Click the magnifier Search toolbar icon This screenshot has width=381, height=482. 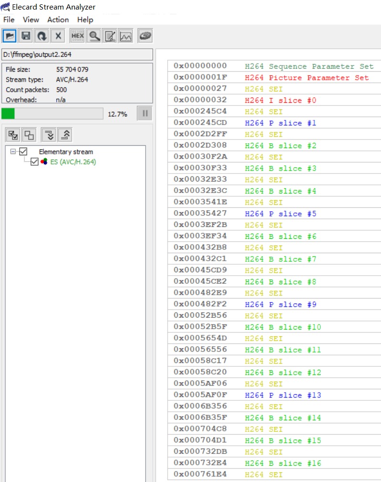94,36
